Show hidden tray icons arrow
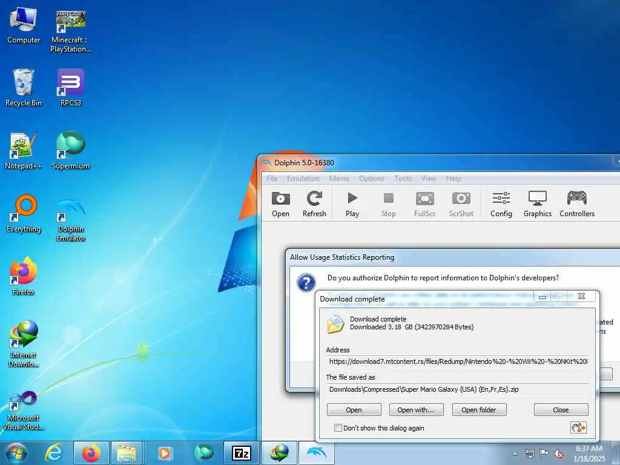Viewport: 620px width, 465px height. click(x=515, y=453)
